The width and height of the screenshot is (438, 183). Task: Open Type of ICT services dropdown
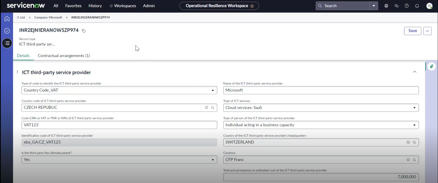coord(321,108)
